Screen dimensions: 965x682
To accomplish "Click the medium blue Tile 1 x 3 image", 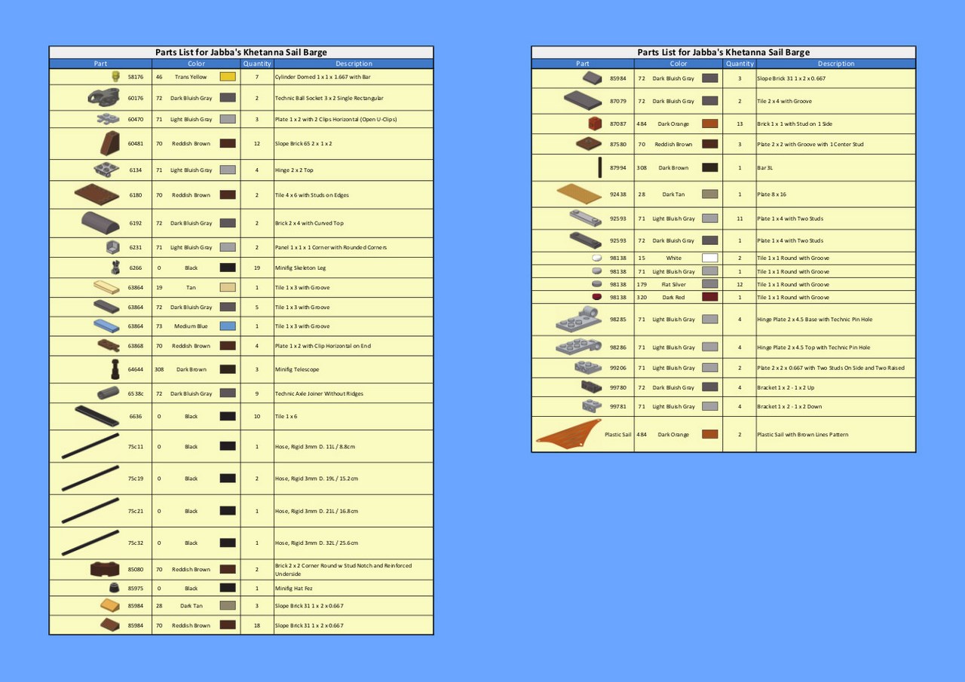I will [106, 326].
